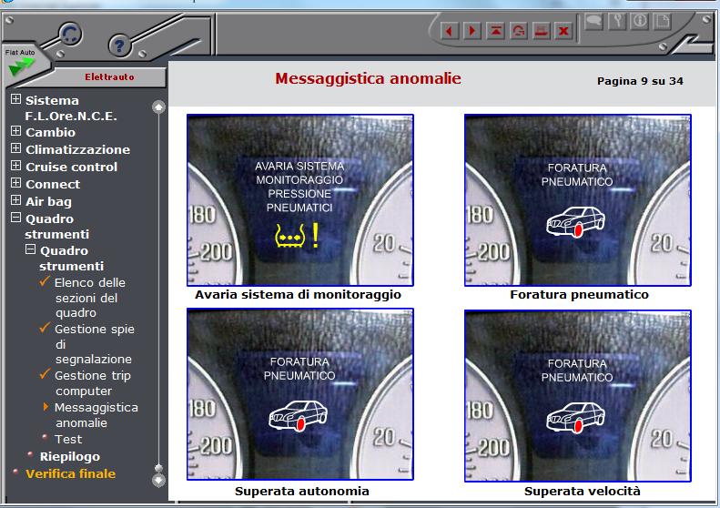Viewport: 720px width, 508px height.
Task: Expand the Sistema F.L.Ore.N.C.E. node
Action: point(15,99)
